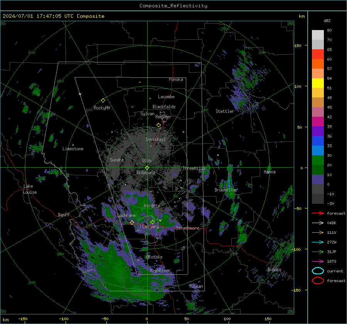Click the yellow diamond marker above Calgary
The height and width of the screenshot is (324, 347).
(152, 222)
